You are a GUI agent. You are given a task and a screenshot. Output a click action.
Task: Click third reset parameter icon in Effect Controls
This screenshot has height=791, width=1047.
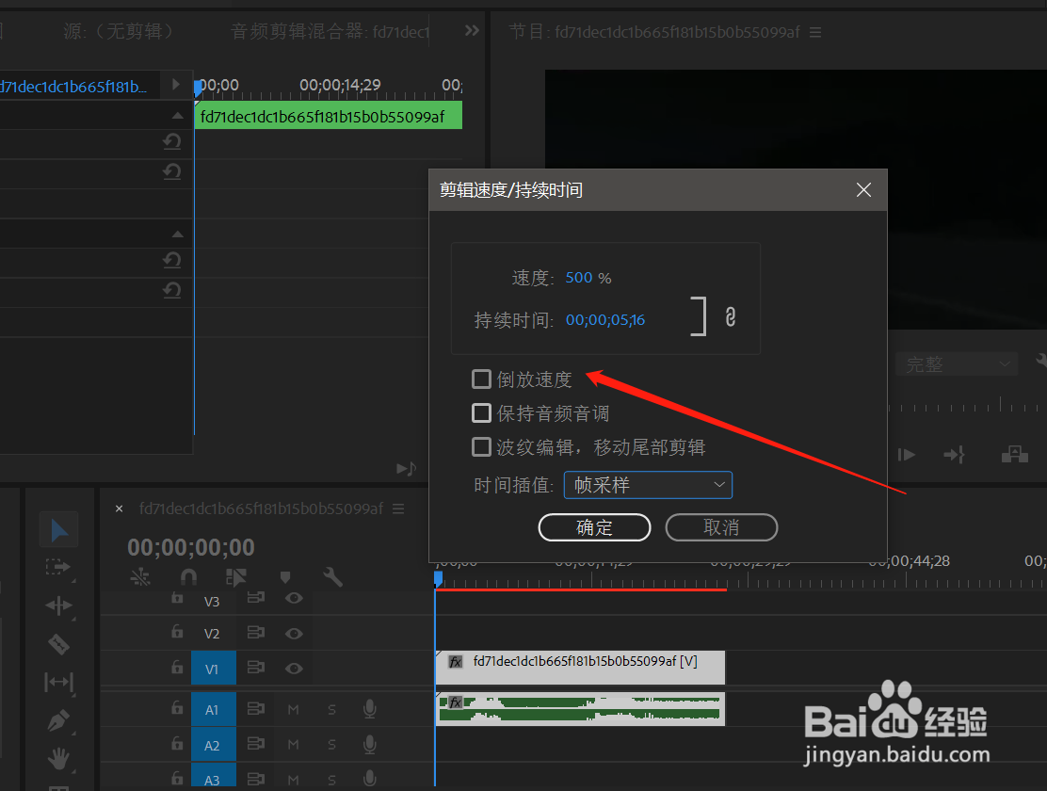pyautogui.click(x=171, y=260)
